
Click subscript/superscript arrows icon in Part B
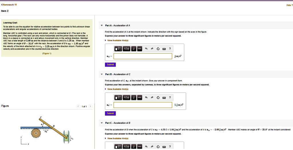[134, 98]
